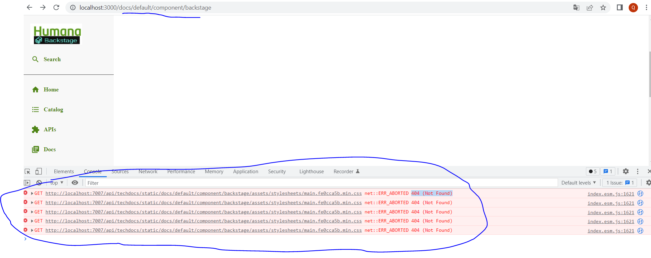Click the console Filter input field

coord(321,183)
